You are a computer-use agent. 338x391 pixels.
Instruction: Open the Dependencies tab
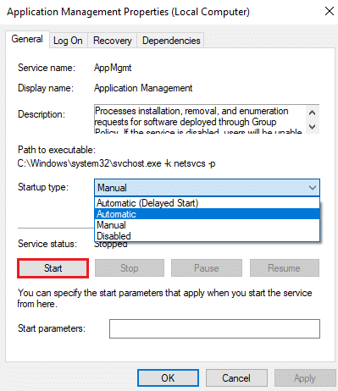point(171,41)
